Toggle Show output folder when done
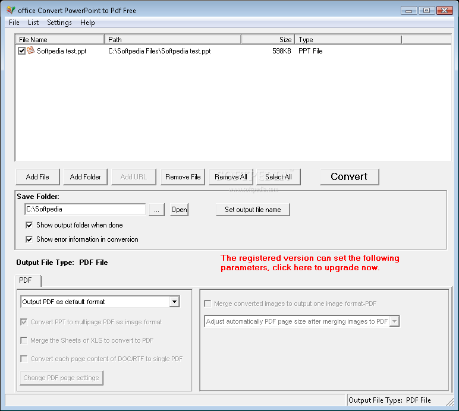 point(29,225)
